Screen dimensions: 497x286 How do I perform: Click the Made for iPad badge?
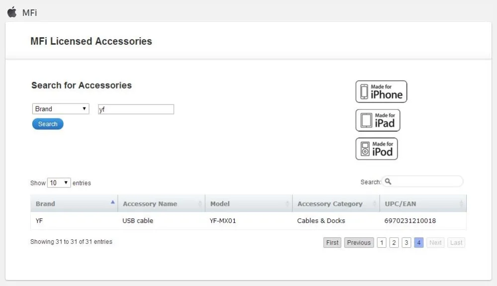click(378, 120)
